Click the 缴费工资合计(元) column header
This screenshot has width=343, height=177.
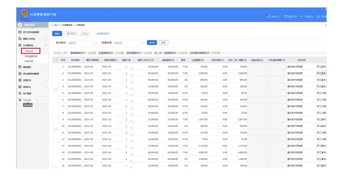point(146,60)
